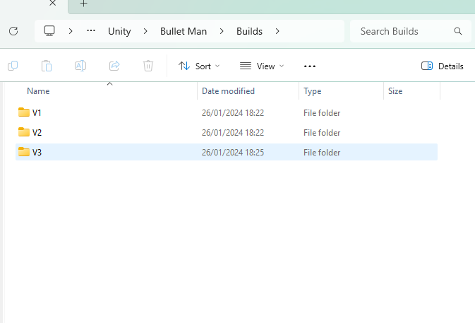Go to Unity folder in breadcrumb
The image size is (475, 323).
pyautogui.click(x=119, y=31)
